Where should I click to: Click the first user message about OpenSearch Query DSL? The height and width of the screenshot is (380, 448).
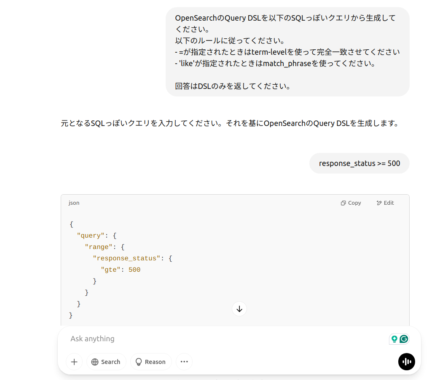tap(287, 52)
